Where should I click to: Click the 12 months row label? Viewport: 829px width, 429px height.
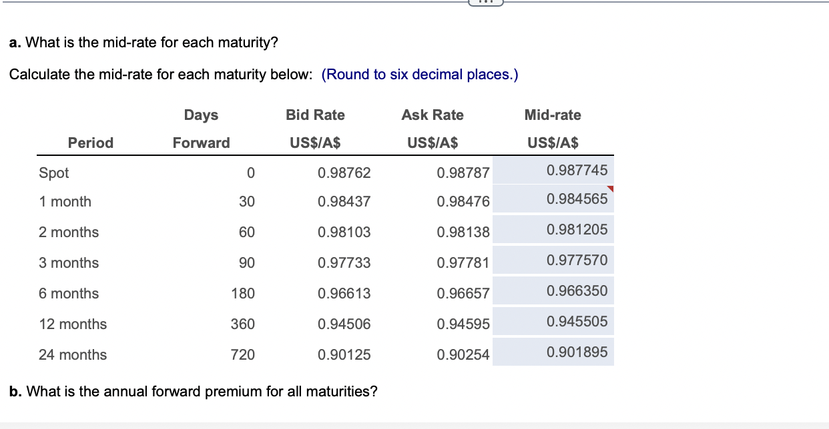pos(73,324)
